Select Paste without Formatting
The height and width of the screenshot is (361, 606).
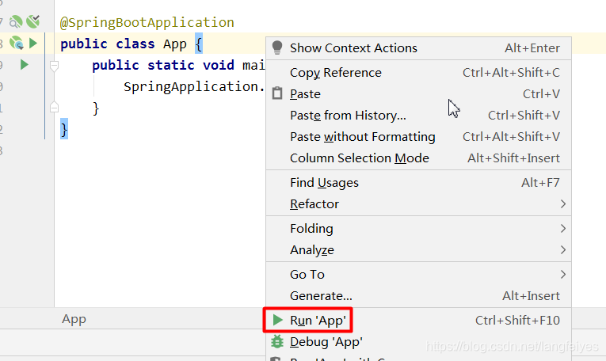click(x=418, y=137)
